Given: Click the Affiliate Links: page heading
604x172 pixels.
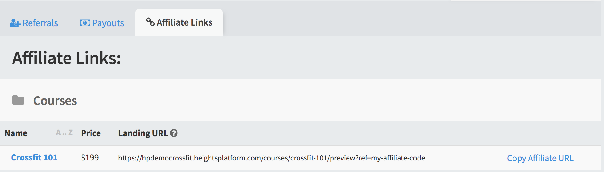Looking at the screenshot, I should (x=67, y=58).
